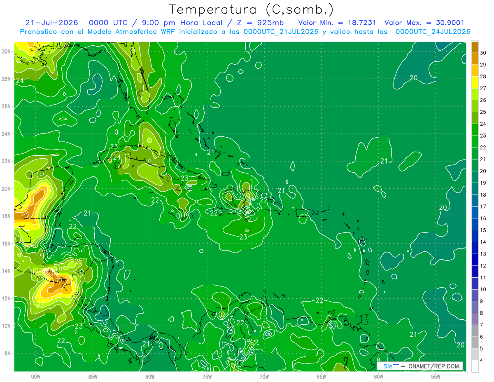
Task: Click the legend color band between 22 and 23
Action: pyautogui.click(x=475, y=141)
